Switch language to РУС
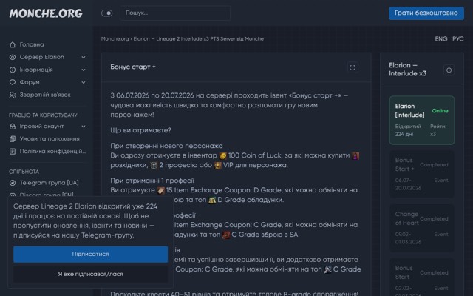473x296 pixels. click(458, 39)
